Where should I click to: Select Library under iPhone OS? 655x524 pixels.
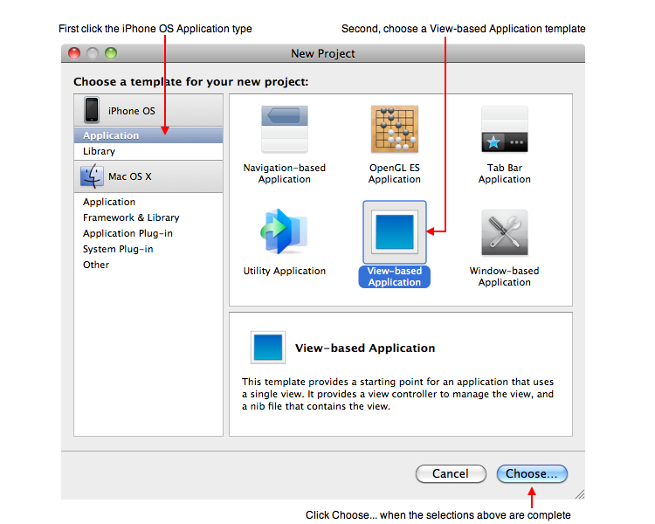[x=99, y=151]
